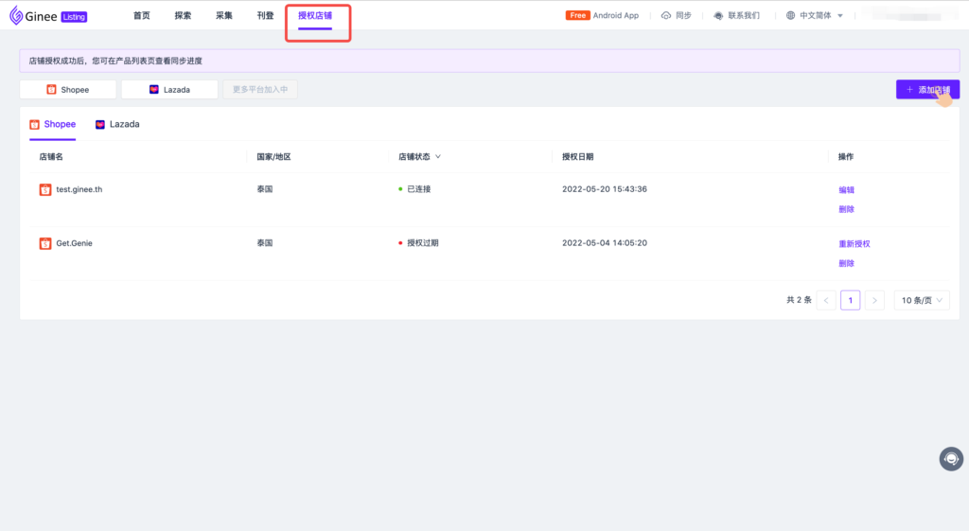Click the 添加店铺 button
969x531 pixels.
click(928, 89)
